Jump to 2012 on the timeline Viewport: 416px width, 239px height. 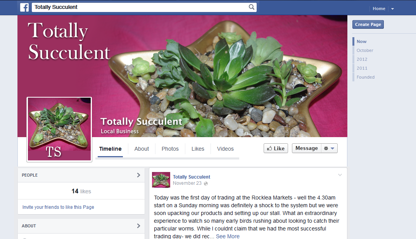pyautogui.click(x=362, y=59)
